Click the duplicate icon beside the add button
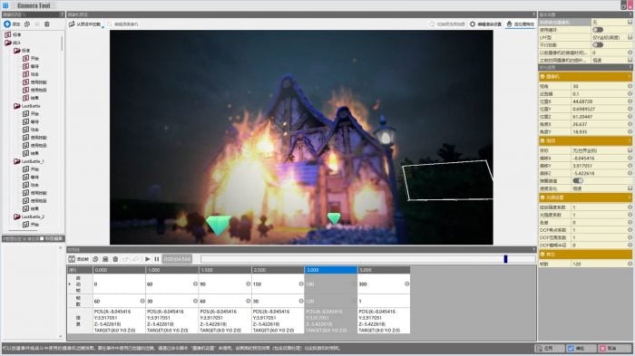 (27, 24)
